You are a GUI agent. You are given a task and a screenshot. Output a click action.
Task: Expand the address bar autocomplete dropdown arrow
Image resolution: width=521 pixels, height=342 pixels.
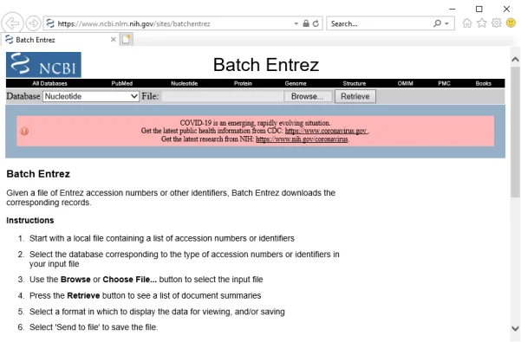(x=296, y=23)
